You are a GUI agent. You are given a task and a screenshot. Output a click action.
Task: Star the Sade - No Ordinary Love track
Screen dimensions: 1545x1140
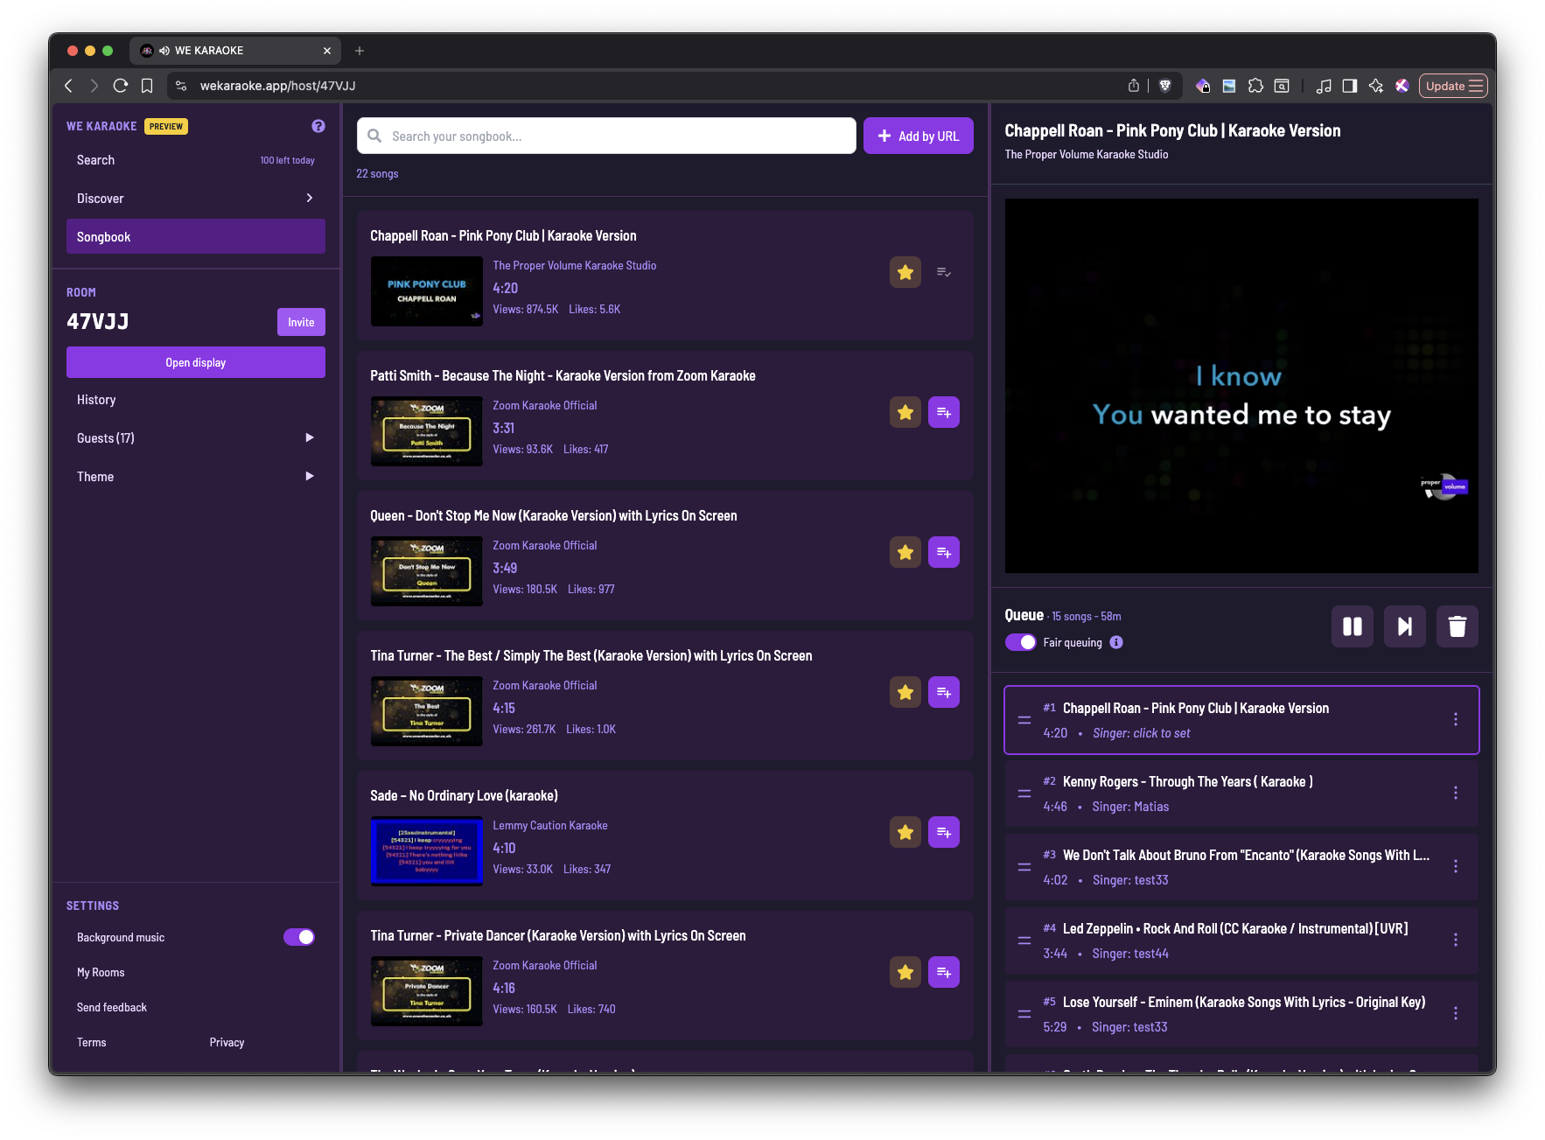[905, 832]
